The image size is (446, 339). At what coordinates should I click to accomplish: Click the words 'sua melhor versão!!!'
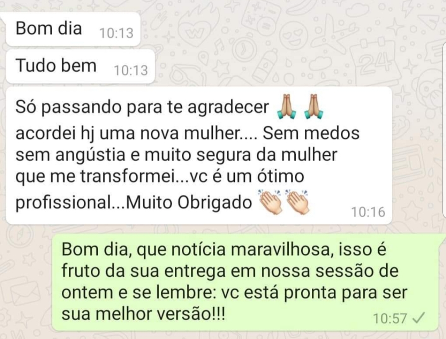pyautogui.click(x=143, y=314)
